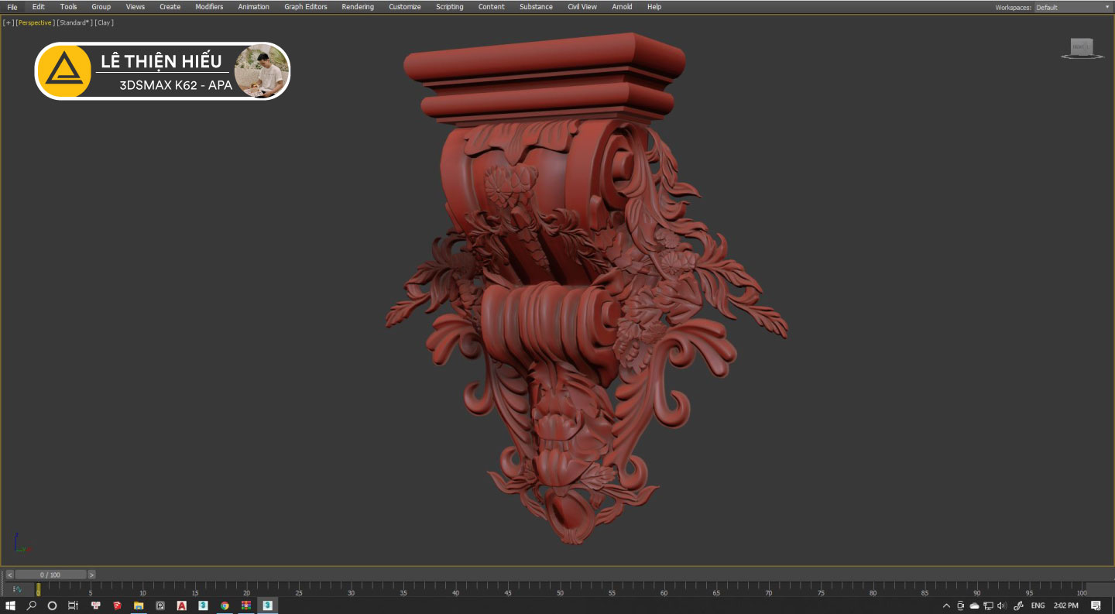
Task: Open the Perspective viewport label menu
Action: tap(35, 22)
